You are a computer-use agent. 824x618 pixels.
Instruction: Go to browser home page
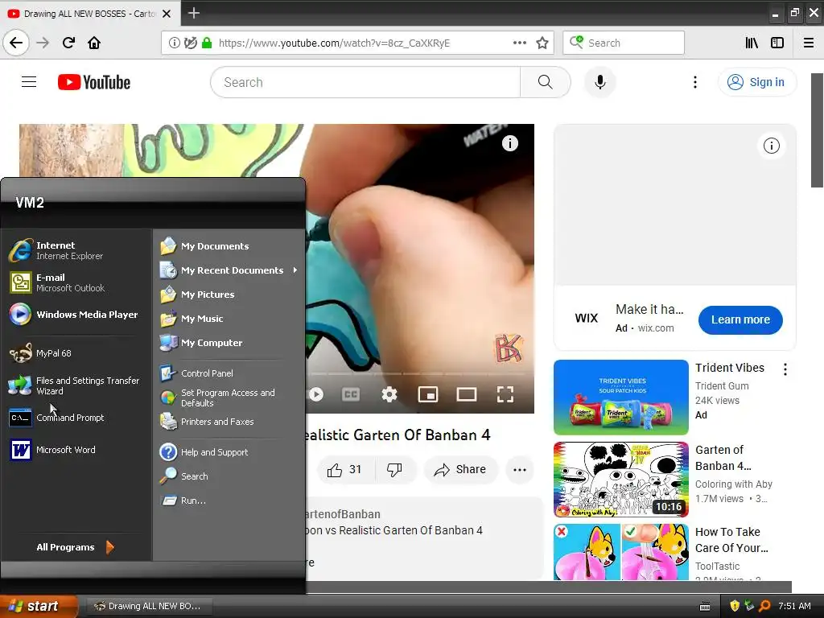(94, 43)
